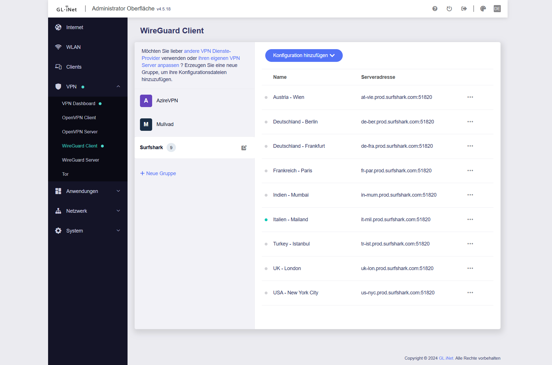Image resolution: width=552 pixels, height=365 pixels.
Task: Click the three-dot menu for UK - London
Action: [x=470, y=268]
